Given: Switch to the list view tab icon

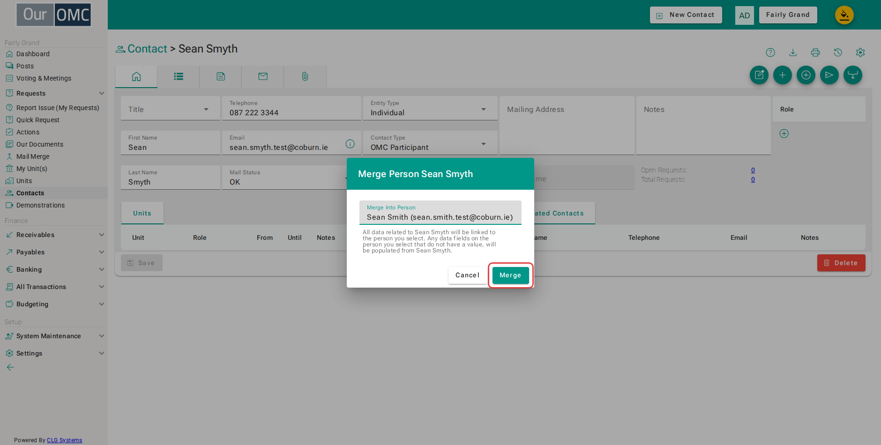Looking at the screenshot, I should point(179,76).
